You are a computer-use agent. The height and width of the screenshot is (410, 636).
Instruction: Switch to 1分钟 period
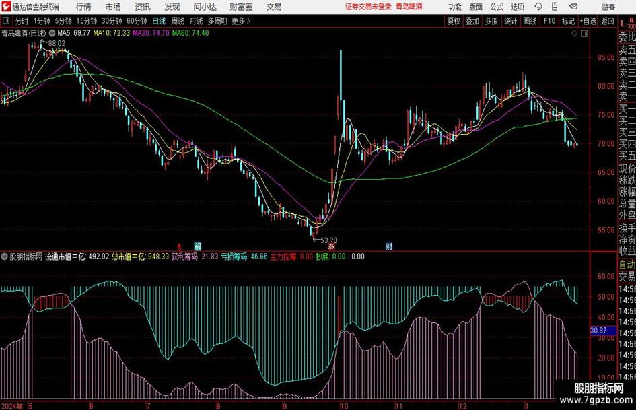[42, 21]
